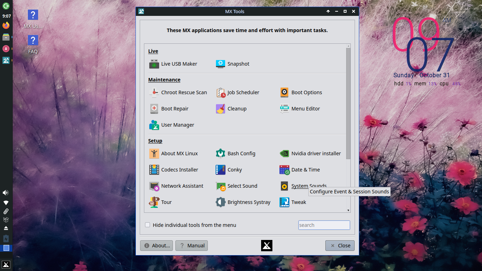Open the Job Scheduler icon
This screenshot has width=482, height=271.
[221, 92]
